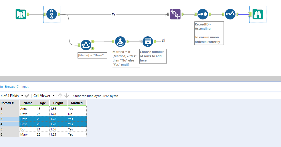Click the RecordID - Ascending annotation
This screenshot has width=281, height=147.
(209, 33)
